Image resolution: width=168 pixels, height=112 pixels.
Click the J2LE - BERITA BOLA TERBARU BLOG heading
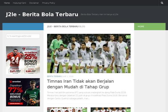click(x=66, y=27)
